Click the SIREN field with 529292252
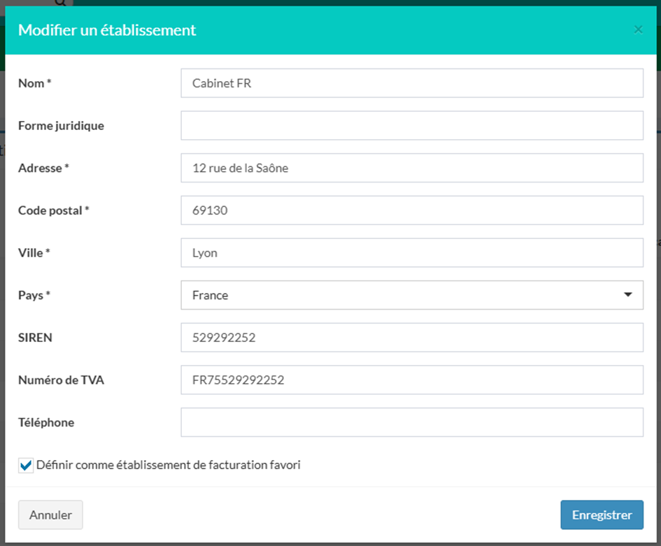This screenshot has width=661, height=546. (x=411, y=338)
